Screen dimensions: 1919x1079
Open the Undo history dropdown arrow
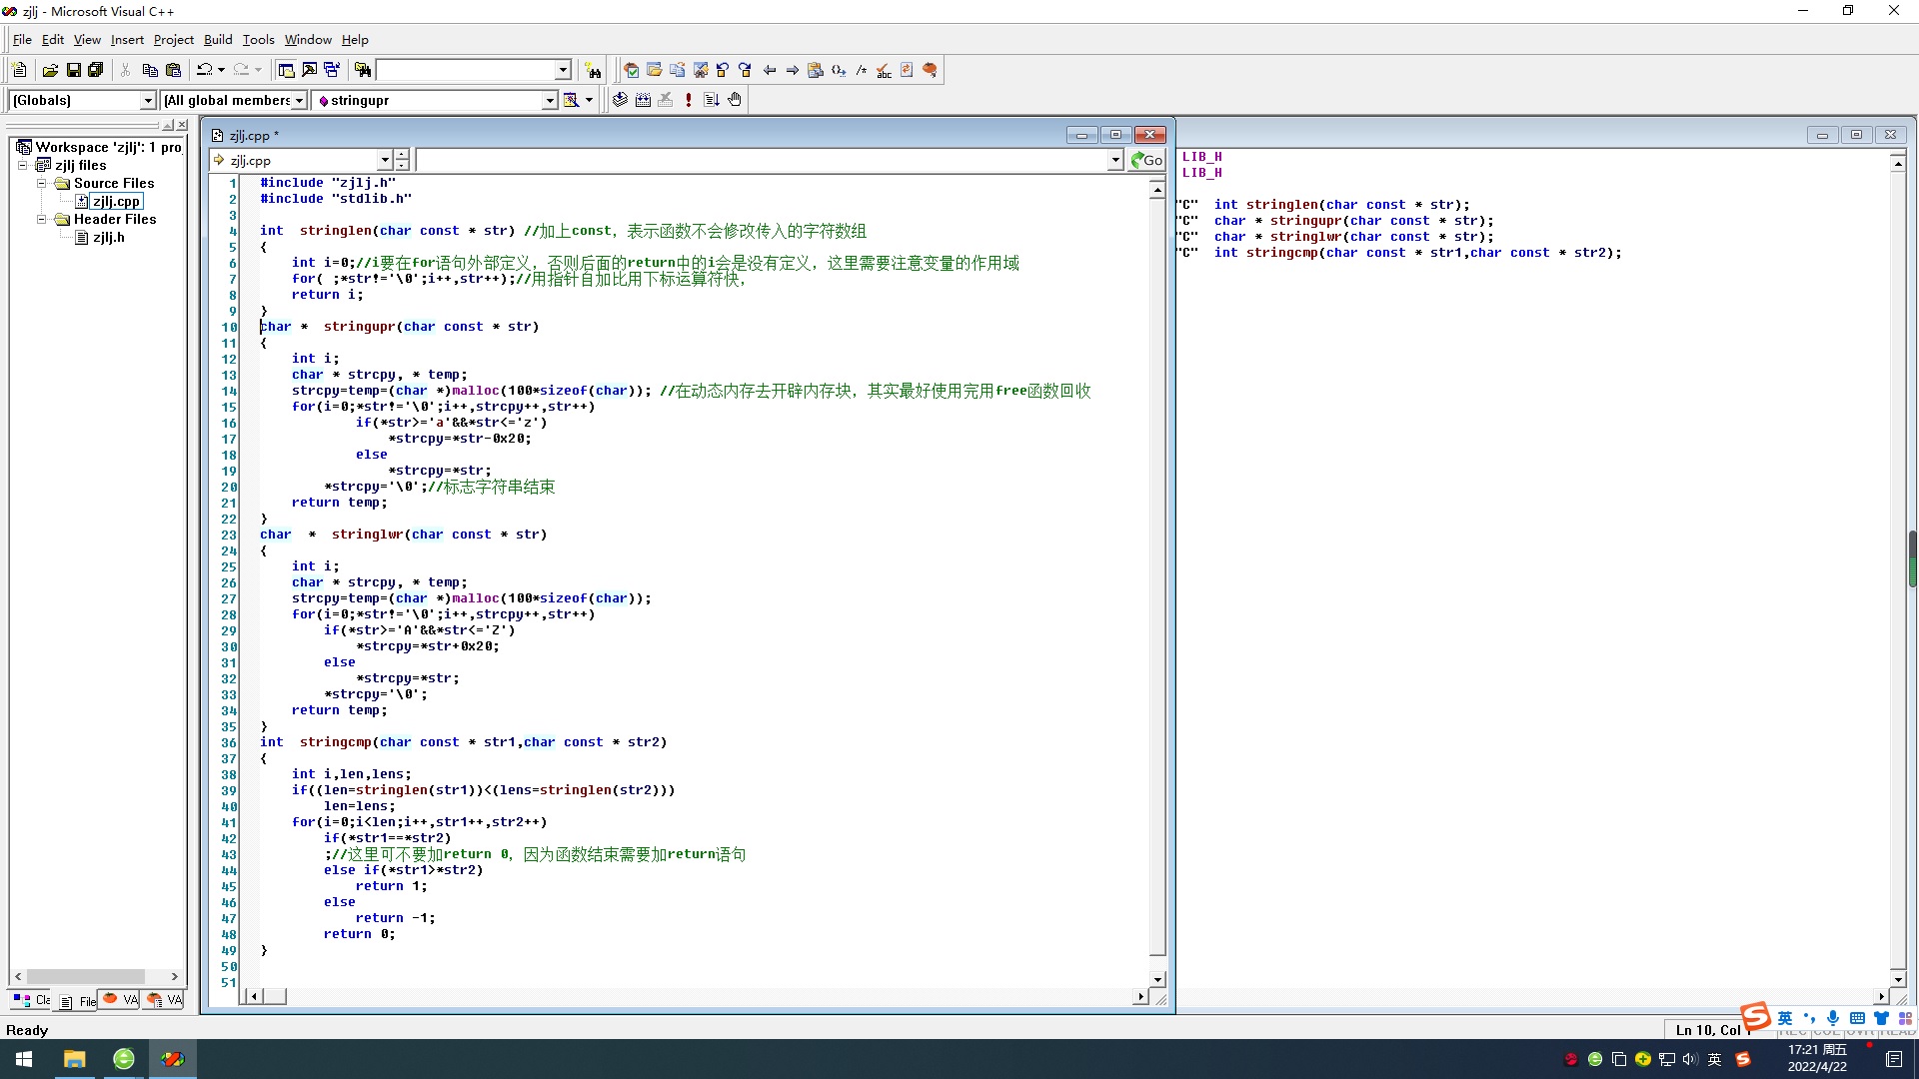(221, 70)
